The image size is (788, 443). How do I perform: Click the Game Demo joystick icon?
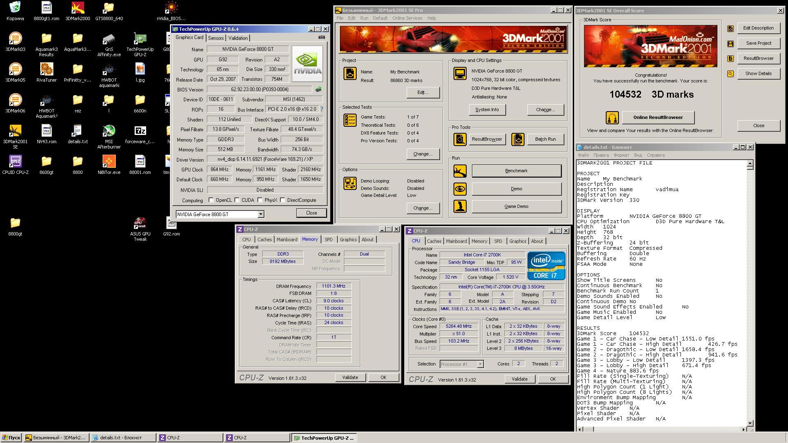click(x=460, y=206)
